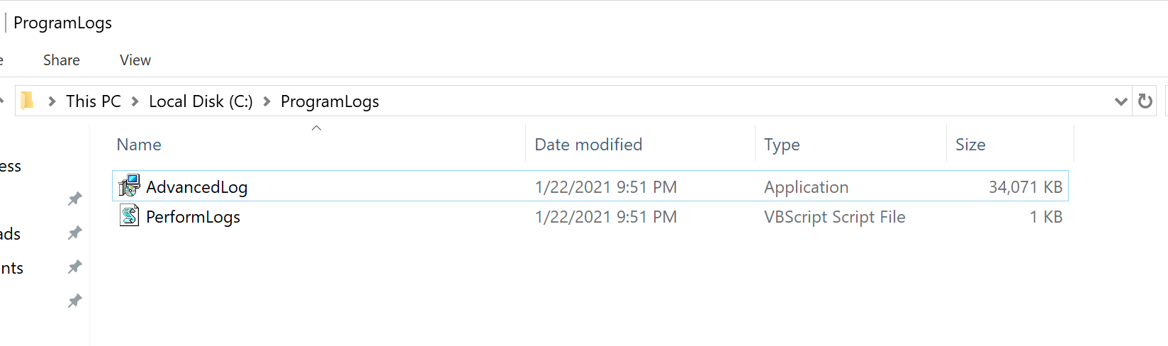The image size is (1168, 346).
Task: Sort by Date modified column header
Action: 588,145
